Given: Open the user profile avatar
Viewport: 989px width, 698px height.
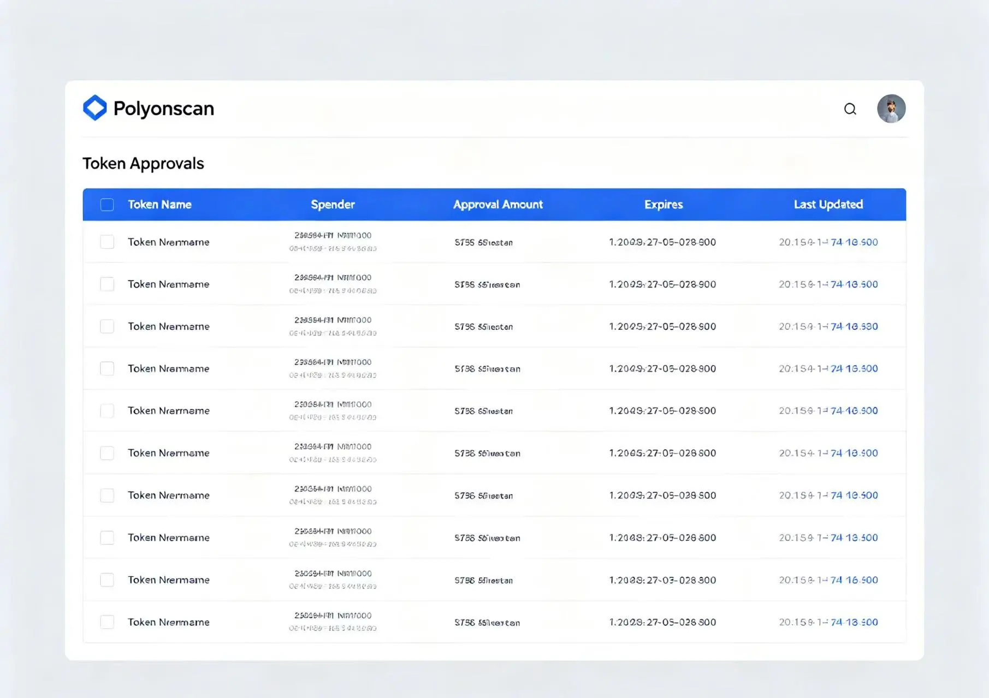Looking at the screenshot, I should pyautogui.click(x=891, y=109).
